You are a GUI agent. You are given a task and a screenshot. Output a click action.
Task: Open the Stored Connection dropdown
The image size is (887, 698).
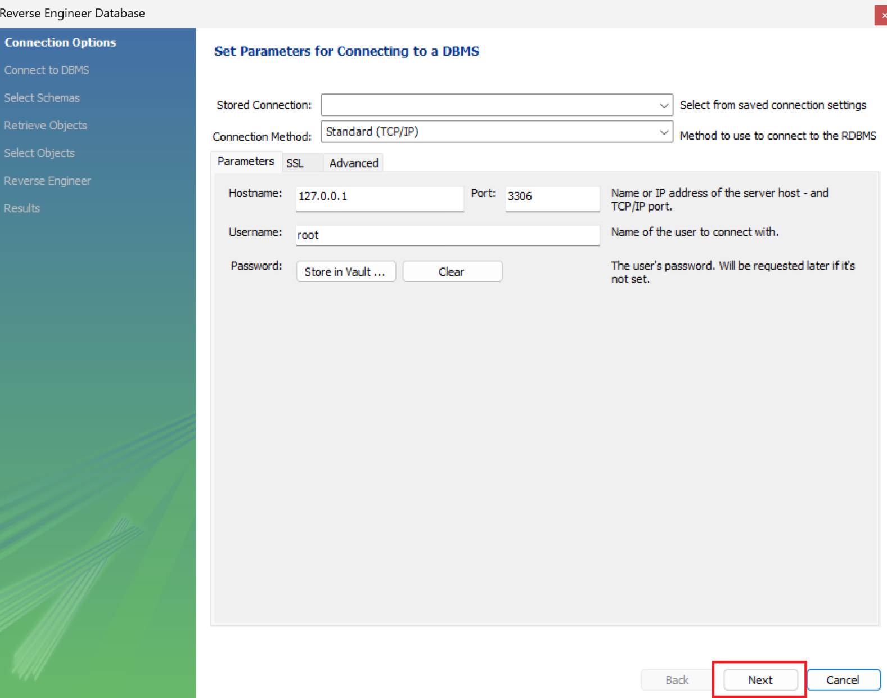(x=497, y=105)
